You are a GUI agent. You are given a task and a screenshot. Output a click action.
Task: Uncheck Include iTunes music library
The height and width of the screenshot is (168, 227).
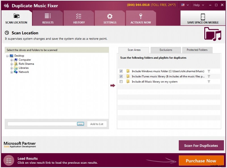[x=121, y=76]
